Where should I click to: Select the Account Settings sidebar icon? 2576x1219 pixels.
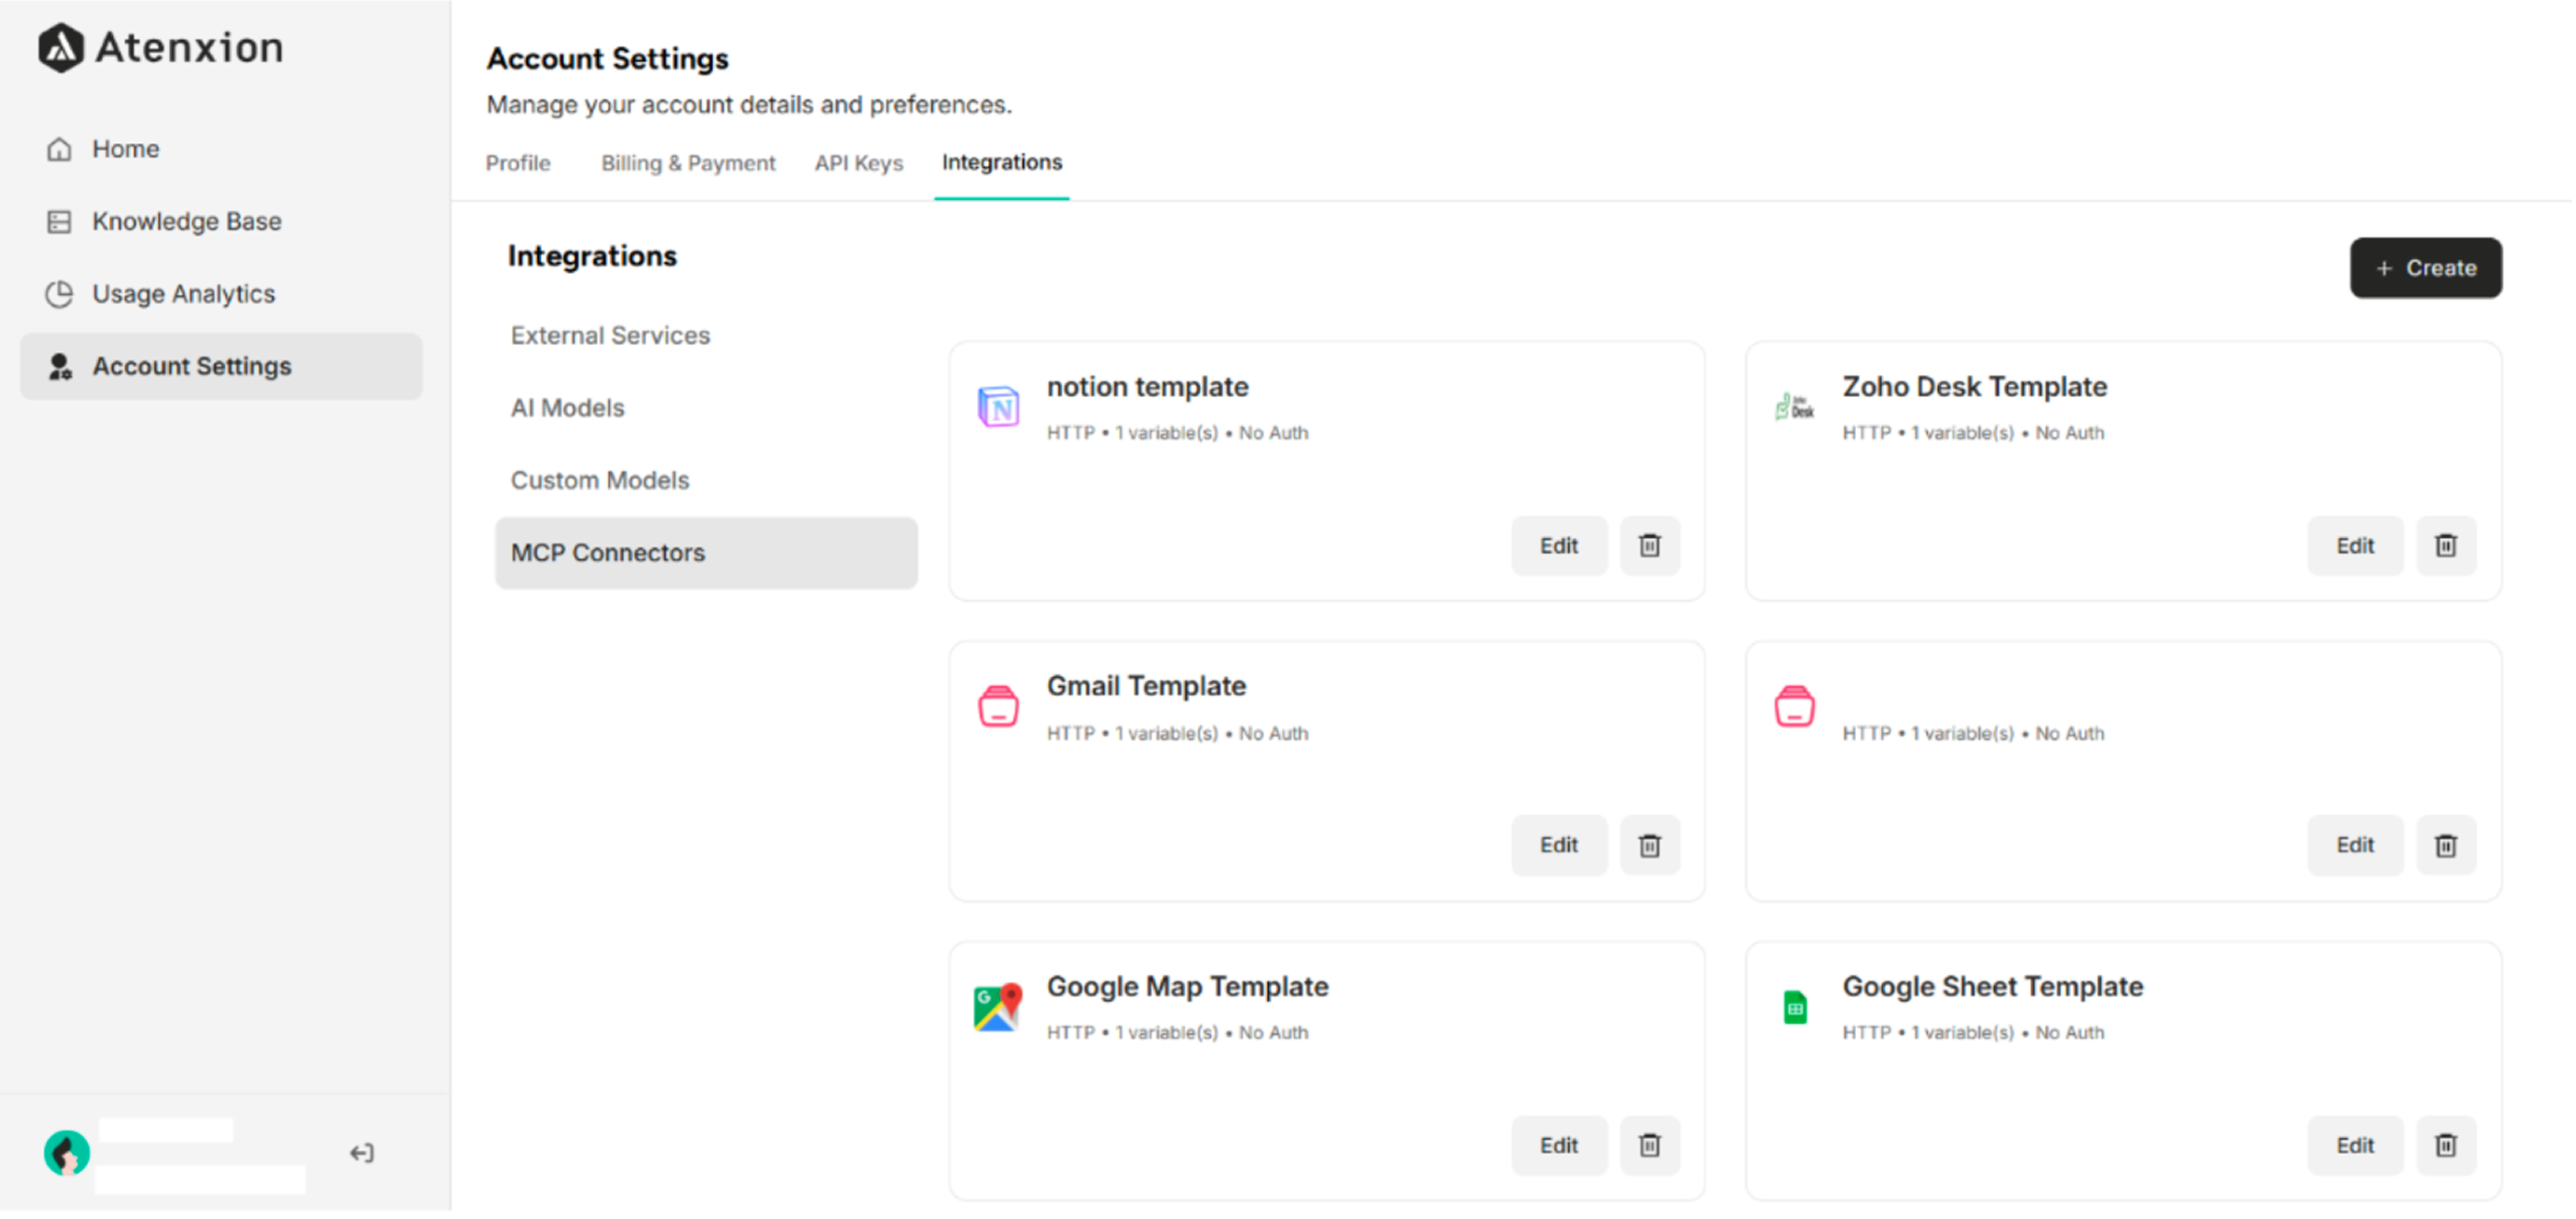[60, 366]
